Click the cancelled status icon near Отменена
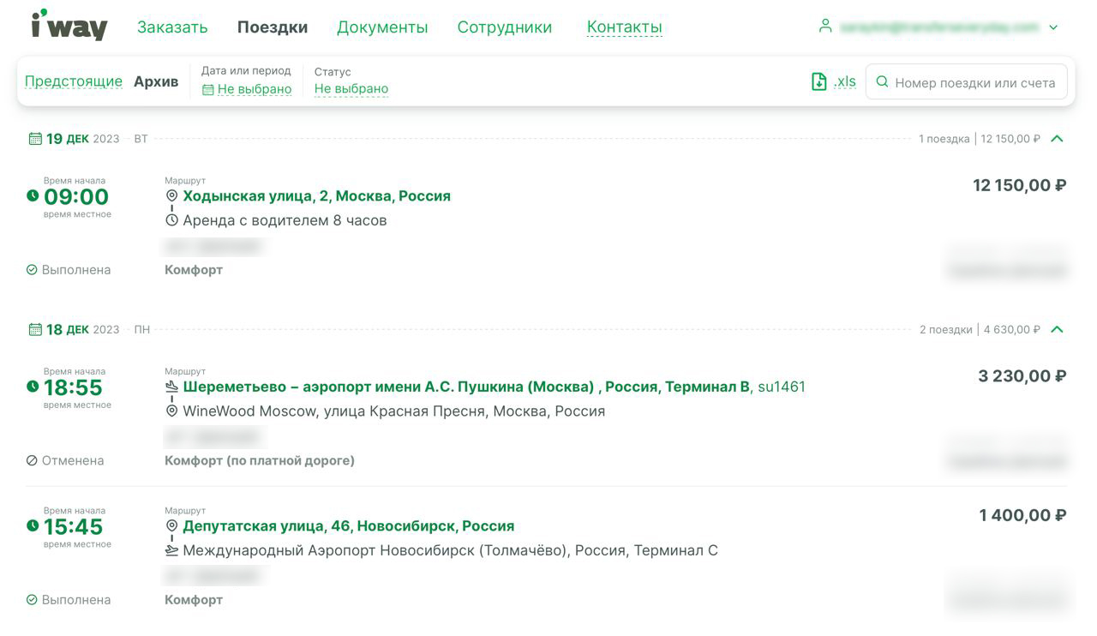Image resolution: width=1097 pixels, height=636 pixels. [32, 460]
